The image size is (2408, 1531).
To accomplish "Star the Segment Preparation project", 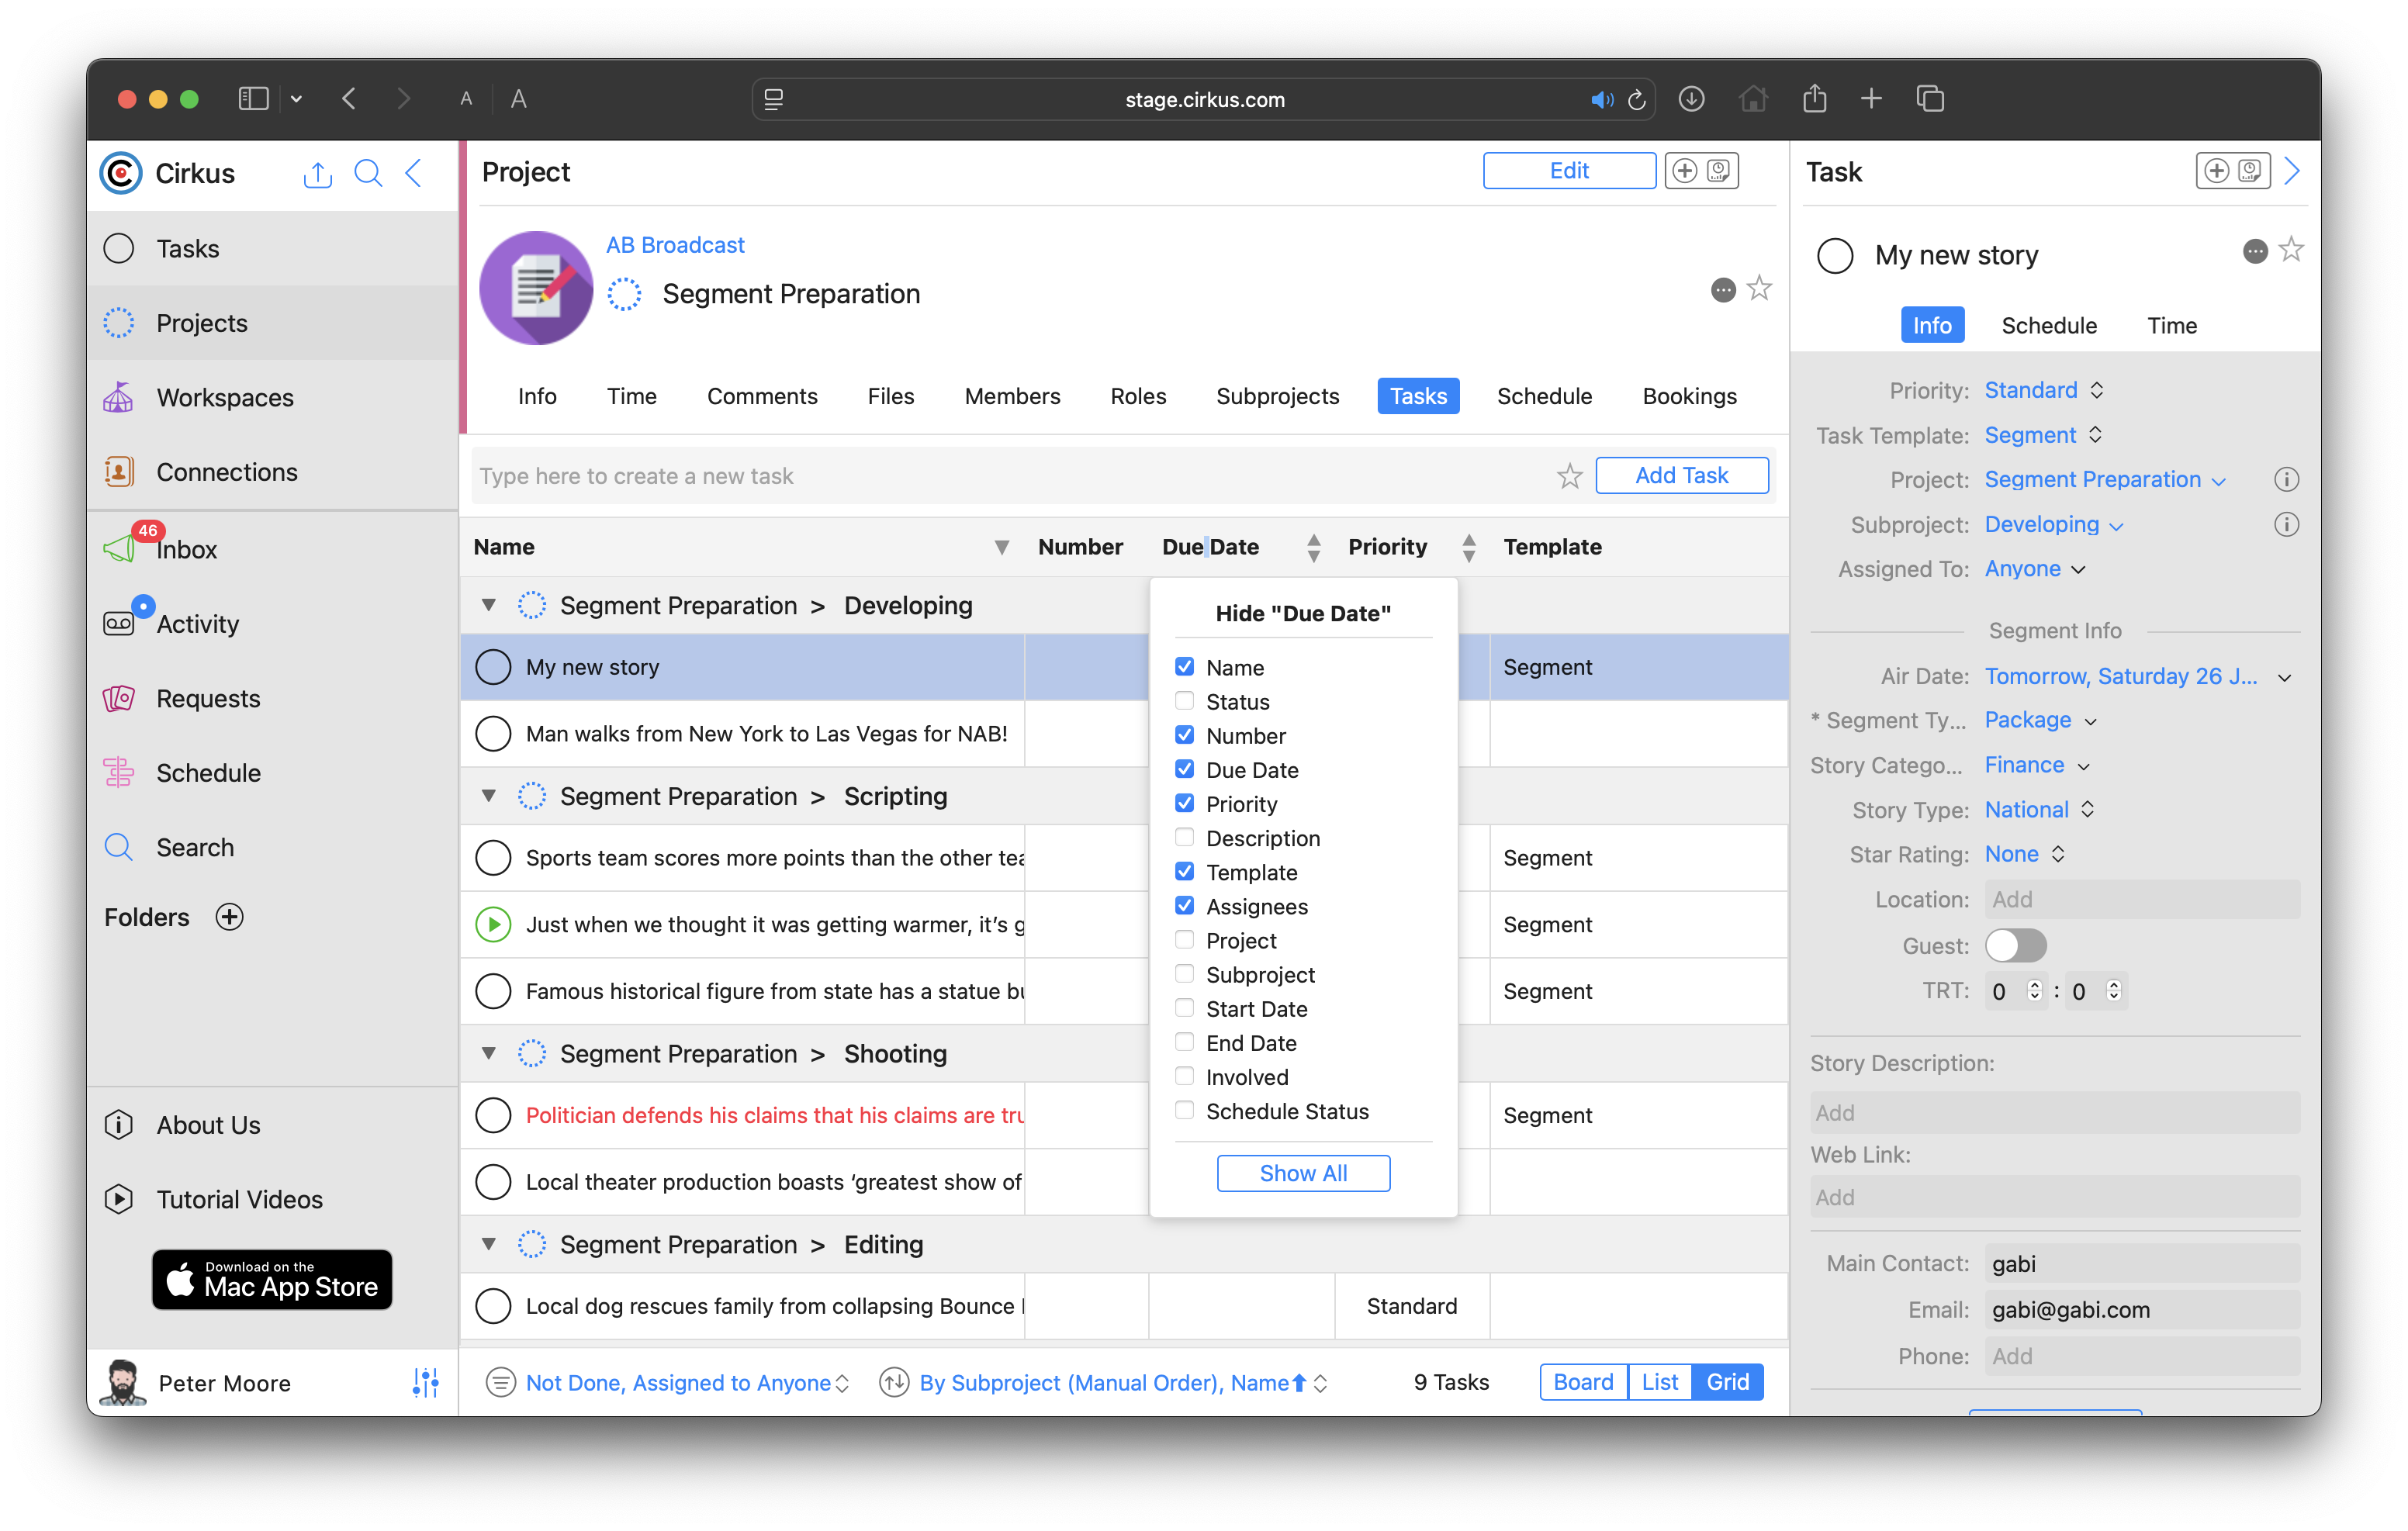I will tap(1759, 289).
